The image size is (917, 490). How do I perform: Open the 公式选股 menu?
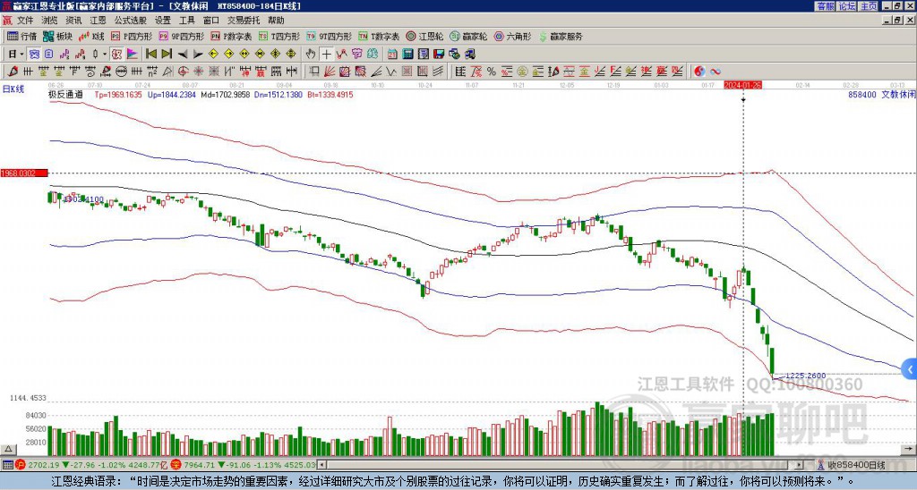(129, 20)
